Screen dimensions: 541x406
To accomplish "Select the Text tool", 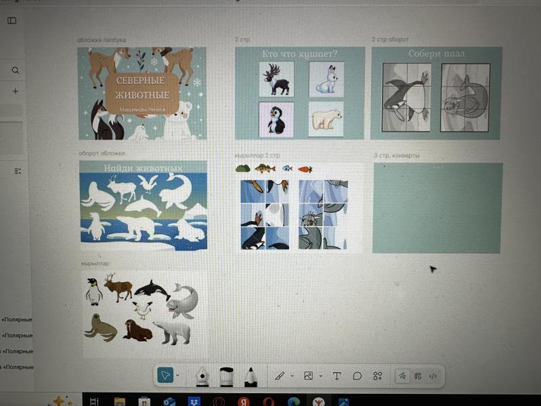I will click(337, 376).
